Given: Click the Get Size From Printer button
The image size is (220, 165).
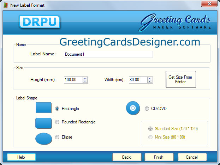Looking at the screenshot, I should (x=180, y=79).
